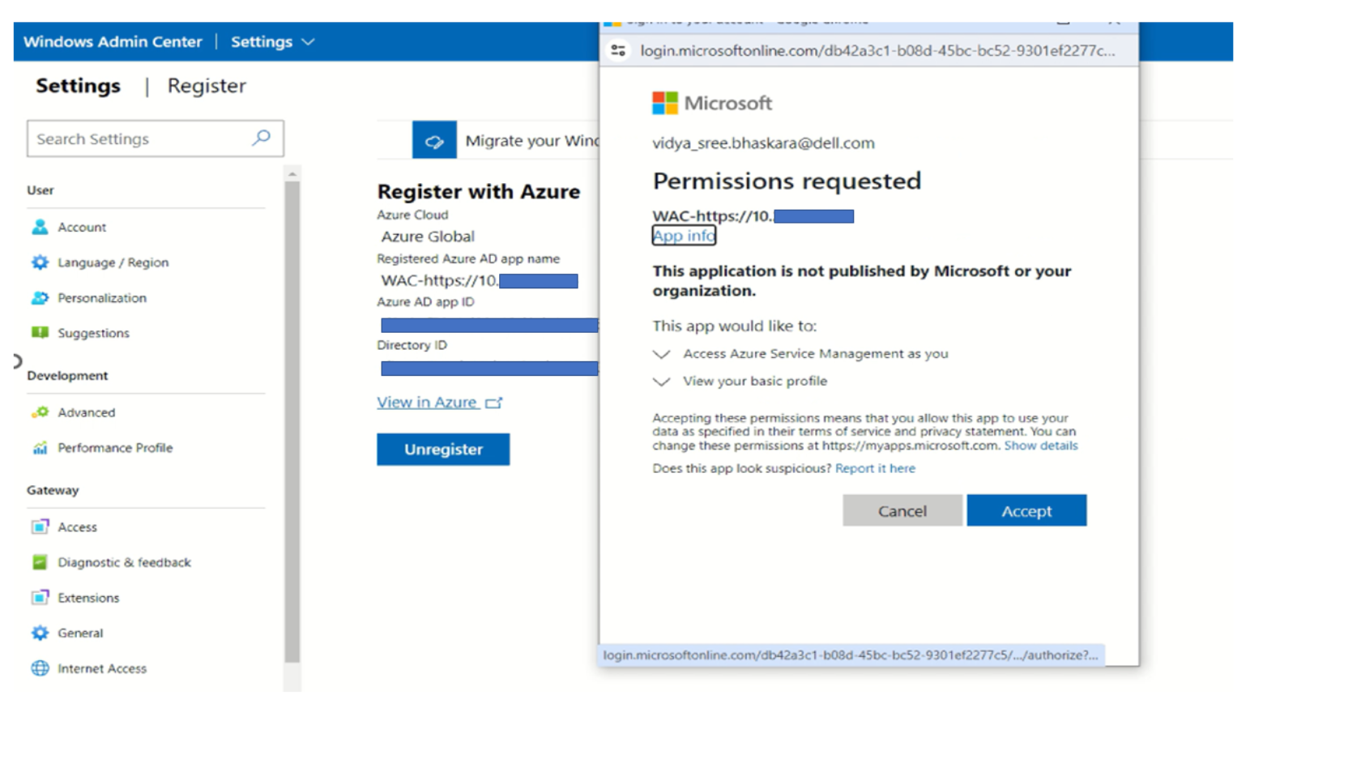Click the Show details link
Viewport: 1348px width, 759px height.
[x=1041, y=446]
